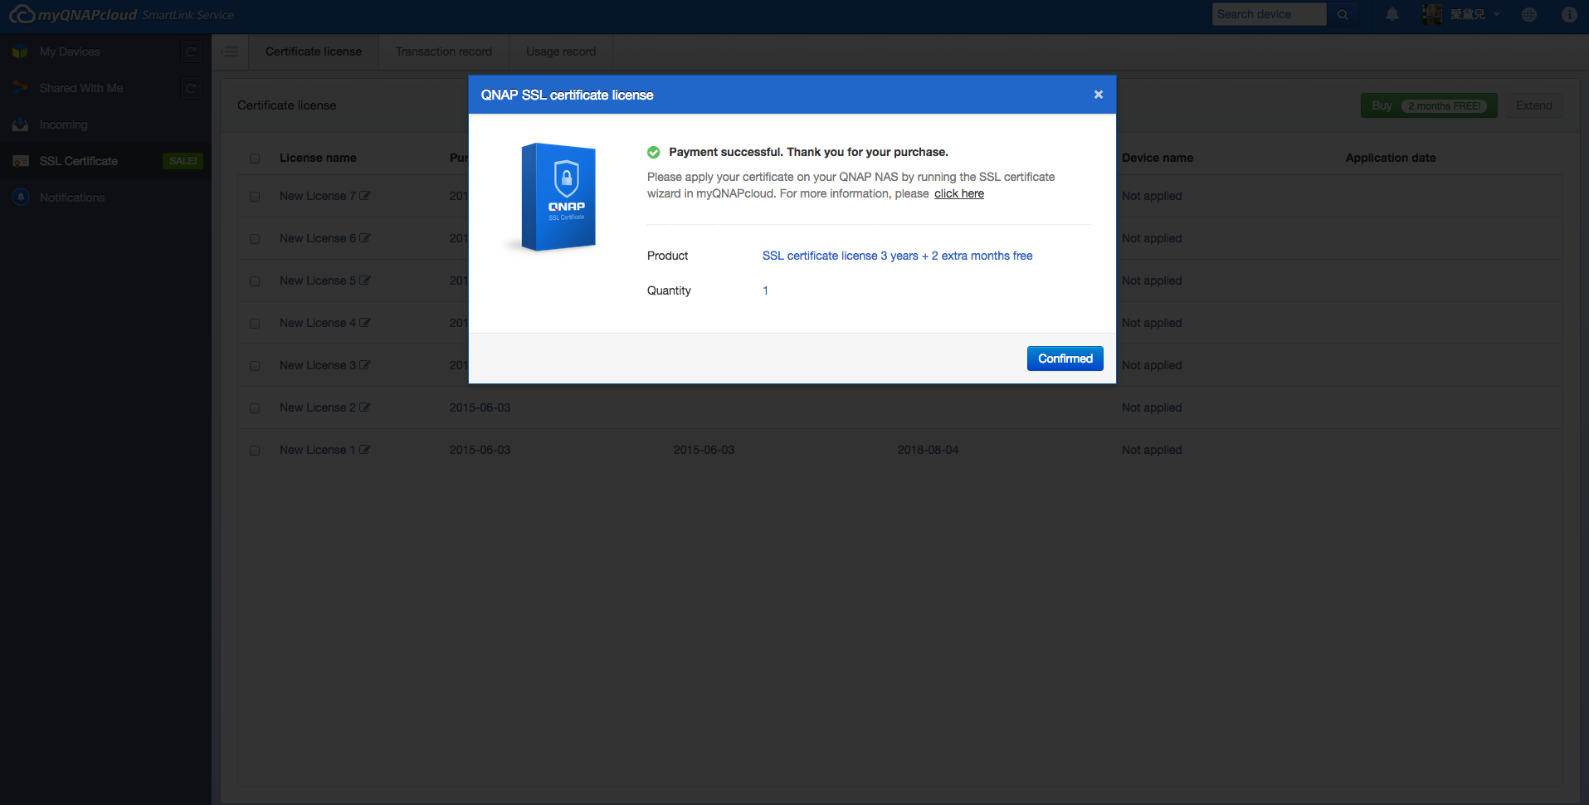Close the SSL certificate license dialog
Image resolution: width=1589 pixels, height=805 pixels.
[1098, 95]
